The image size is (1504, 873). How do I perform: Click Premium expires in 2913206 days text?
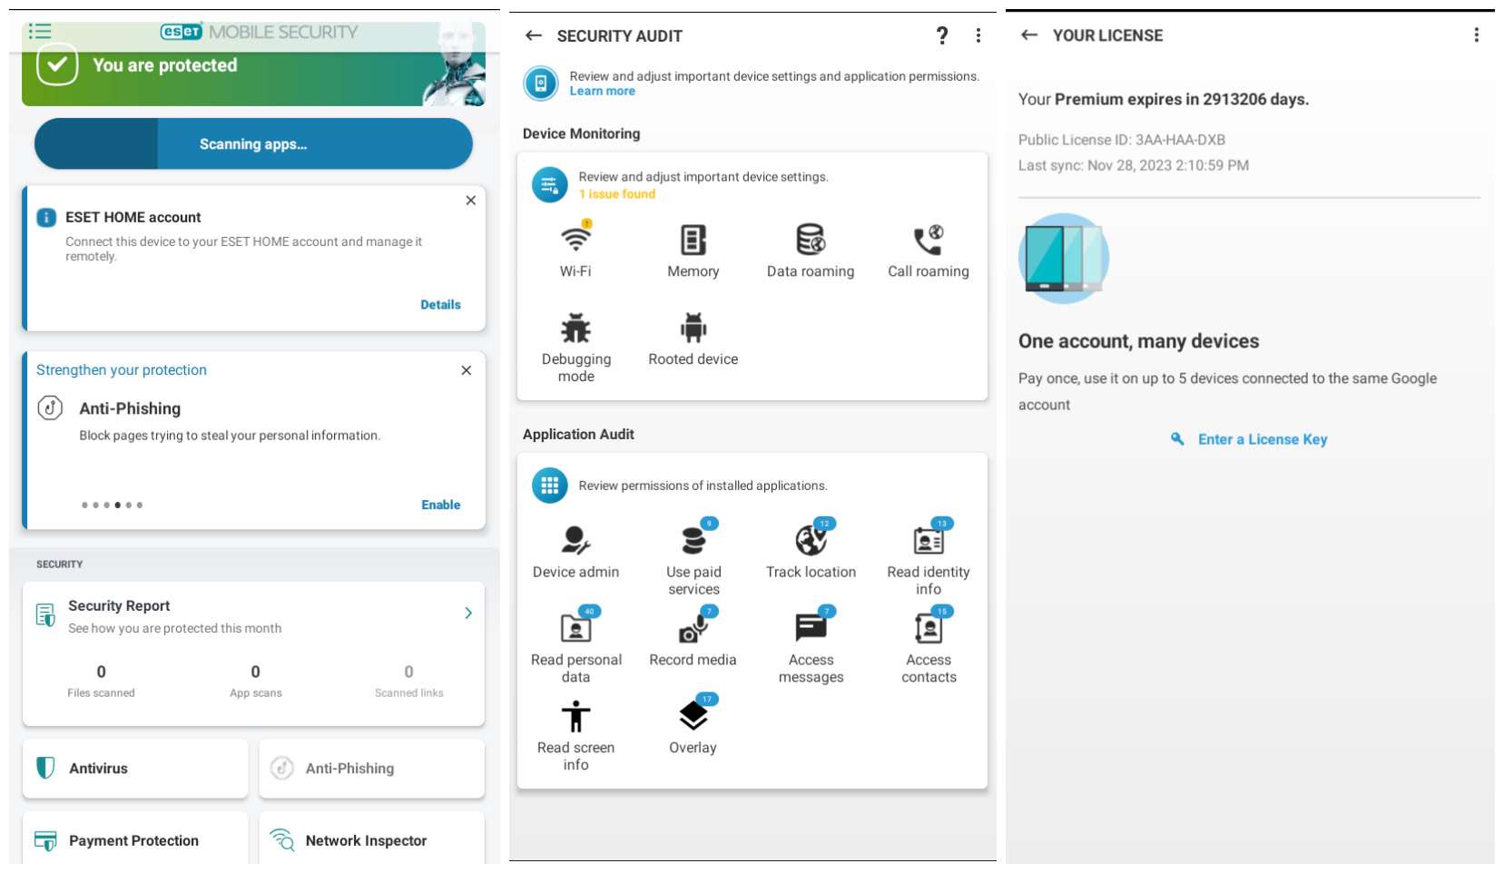click(x=1182, y=100)
